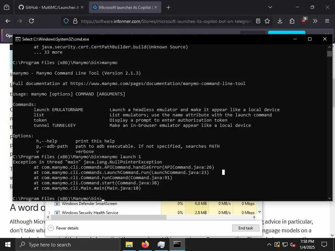Open tracking protection shield info

click(x=66, y=21)
